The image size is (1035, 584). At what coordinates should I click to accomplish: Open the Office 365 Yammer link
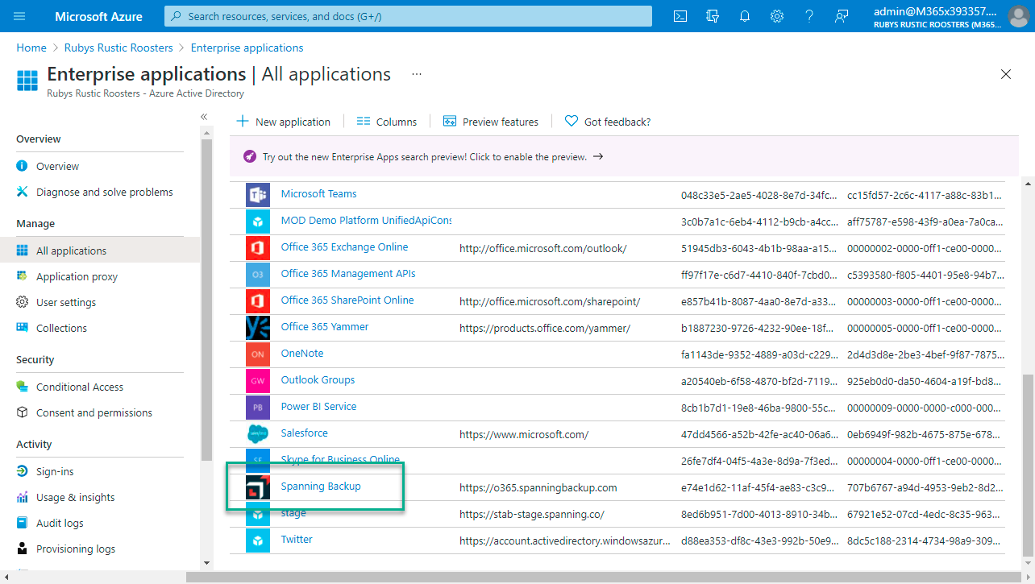(x=325, y=326)
